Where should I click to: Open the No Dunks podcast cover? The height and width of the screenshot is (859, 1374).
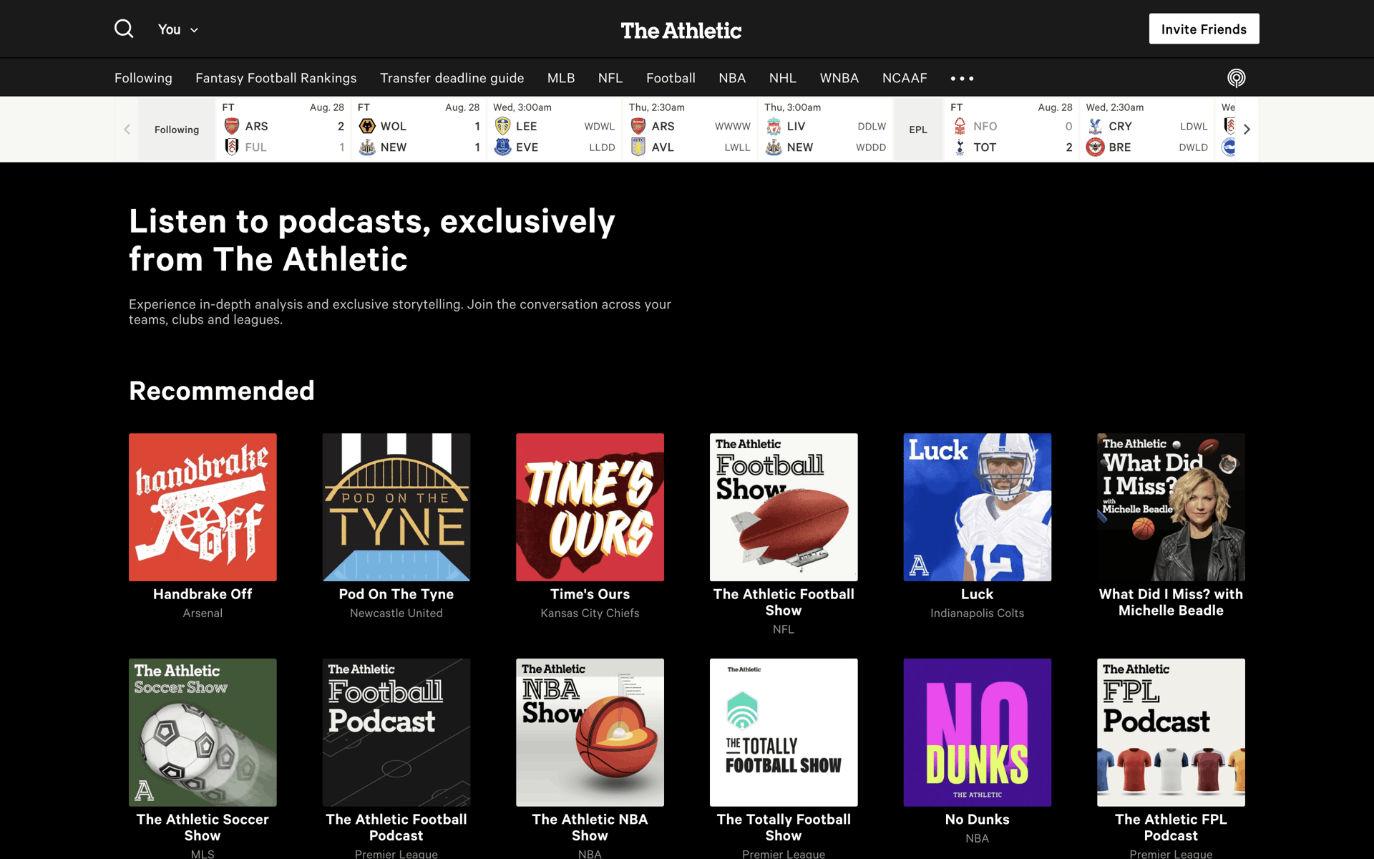point(978,732)
